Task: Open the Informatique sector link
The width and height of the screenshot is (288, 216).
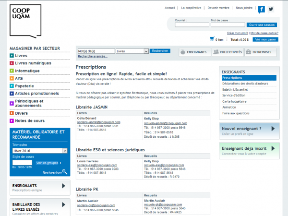Action: 27,71
